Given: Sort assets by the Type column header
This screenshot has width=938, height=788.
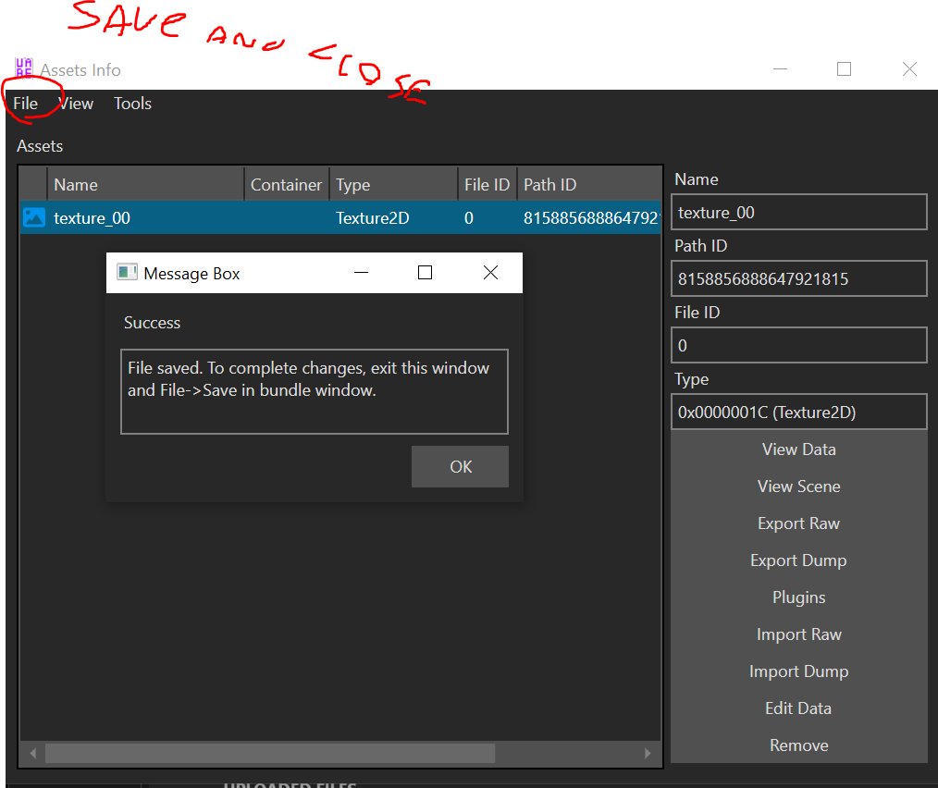Looking at the screenshot, I should (393, 185).
